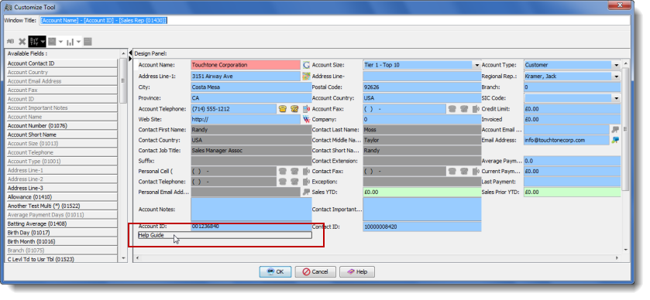Open the Account Size dropdown
The height and width of the screenshot is (300, 650).
(x=476, y=66)
